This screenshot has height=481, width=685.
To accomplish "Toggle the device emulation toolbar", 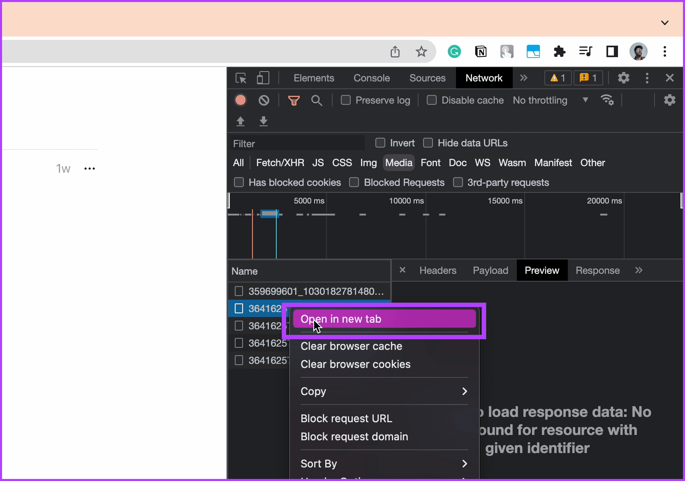I will tap(263, 78).
